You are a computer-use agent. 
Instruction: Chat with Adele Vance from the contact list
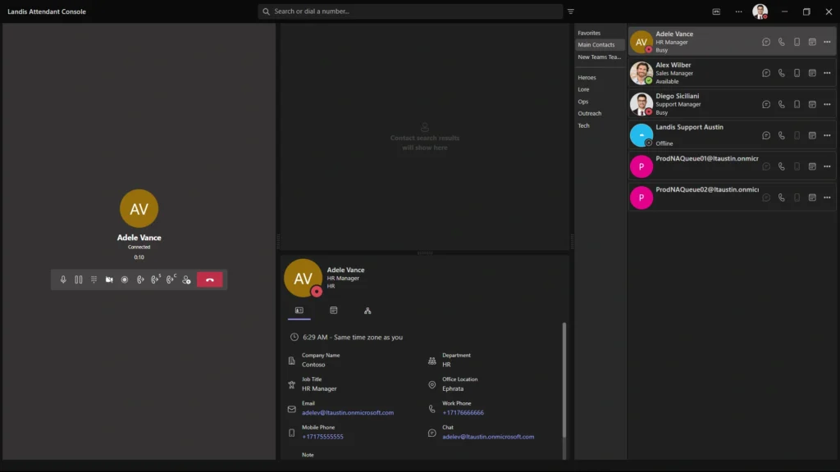point(766,42)
